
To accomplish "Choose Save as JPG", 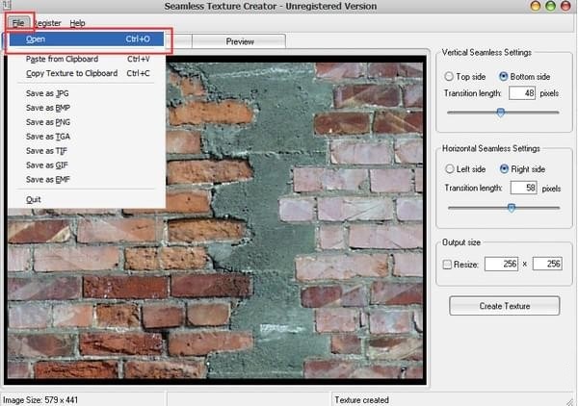I will tap(48, 93).
